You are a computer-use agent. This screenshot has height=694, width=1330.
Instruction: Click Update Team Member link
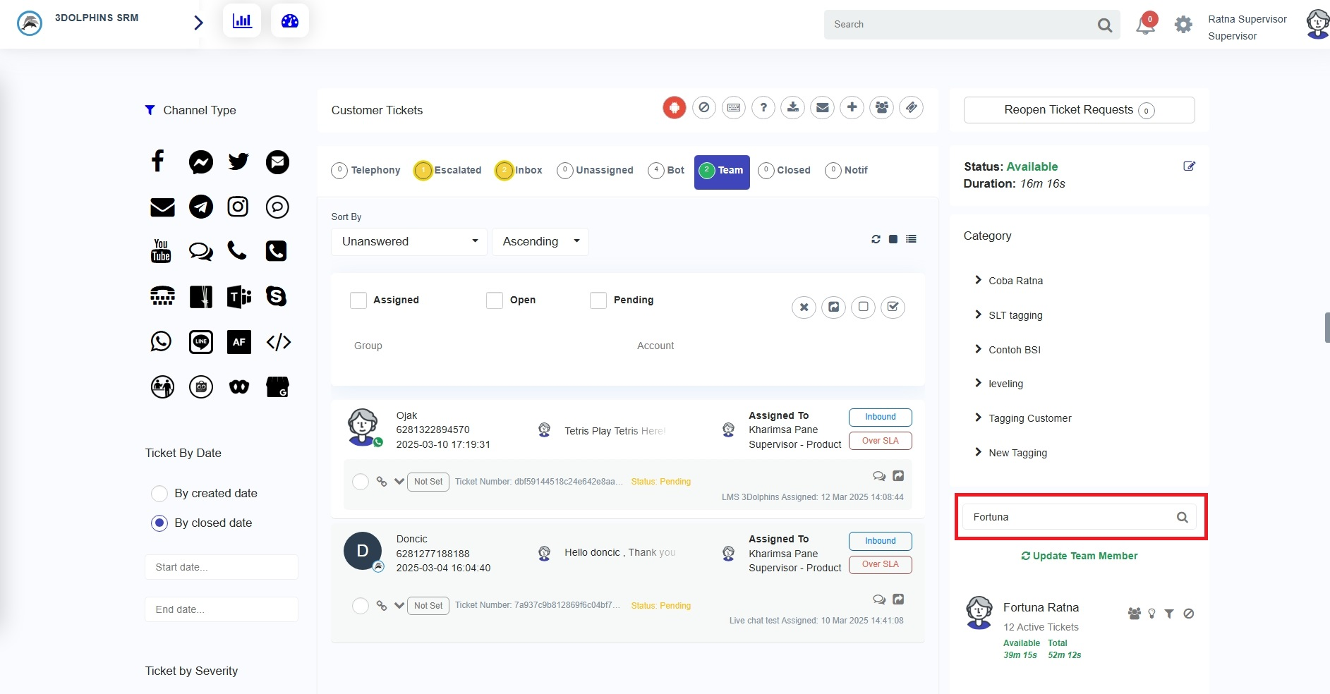click(x=1080, y=556)
